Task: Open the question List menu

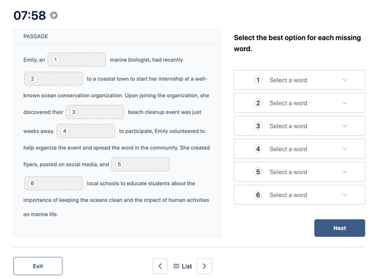Action: click(x=183, y=266)
